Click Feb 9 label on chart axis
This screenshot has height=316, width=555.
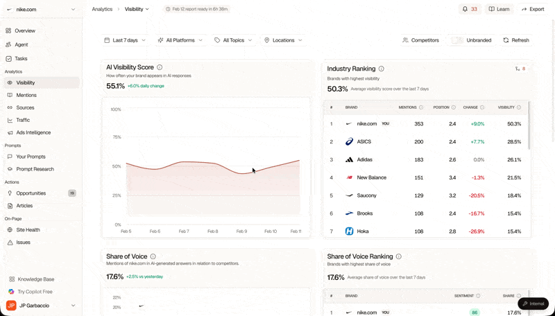[x=241, y=231]
